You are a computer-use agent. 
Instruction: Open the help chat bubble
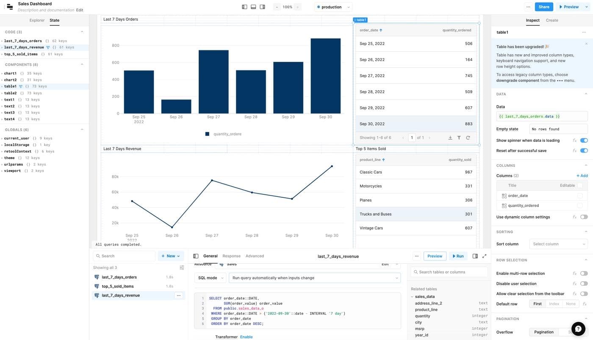point(578,329)
